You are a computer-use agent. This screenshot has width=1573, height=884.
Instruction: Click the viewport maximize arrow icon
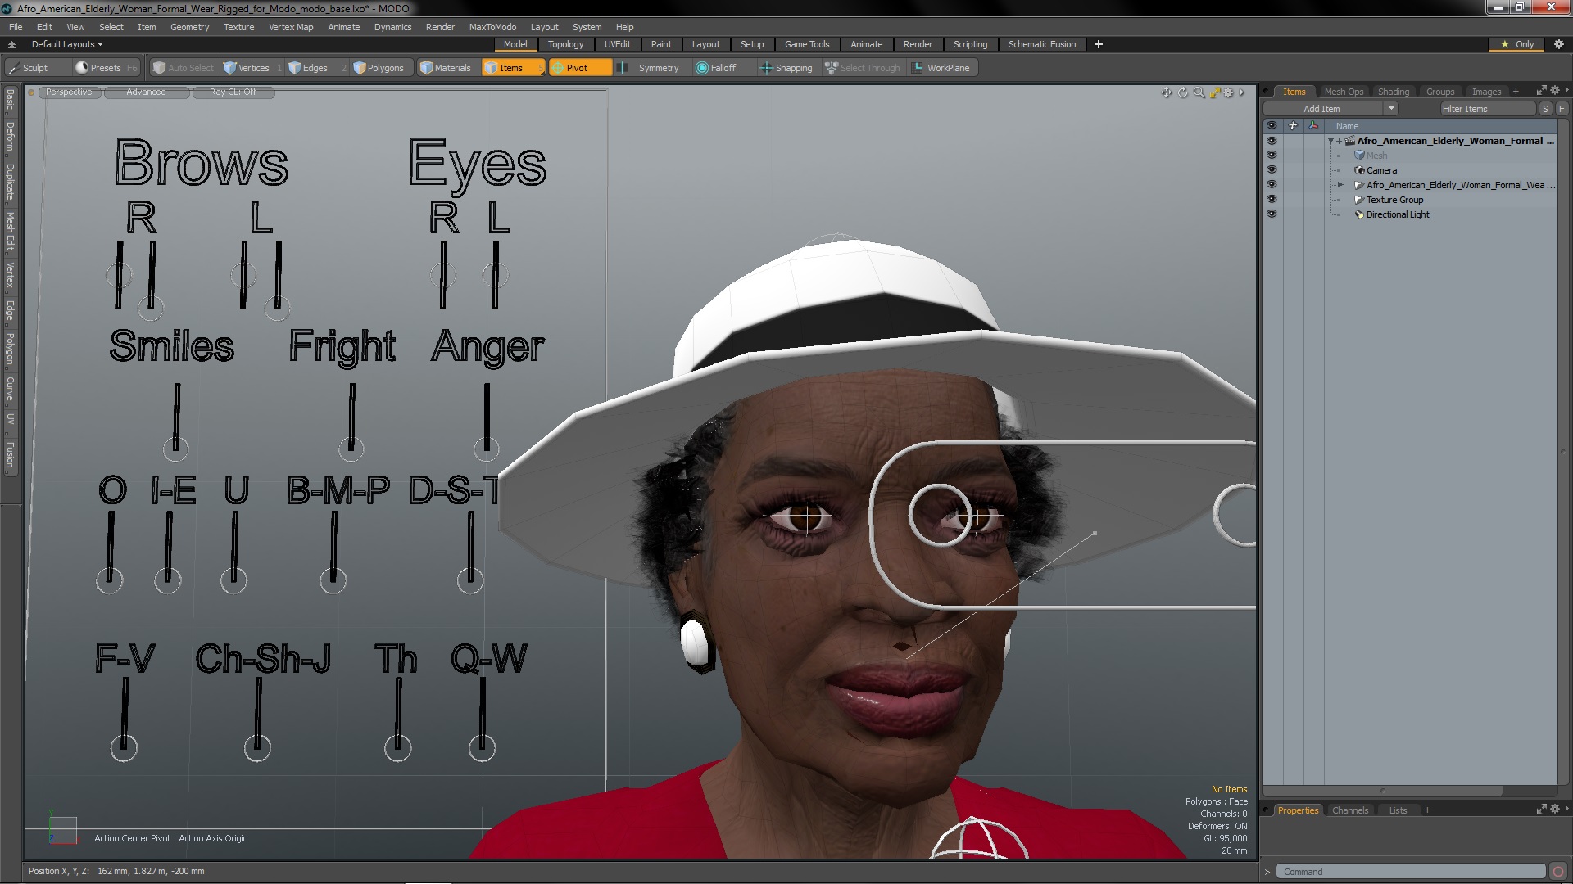(x=1215, y=92)
